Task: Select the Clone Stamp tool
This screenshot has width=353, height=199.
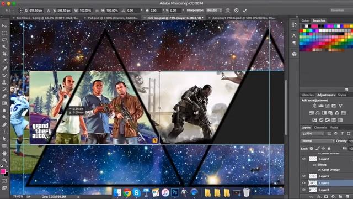Action: point(4,82)
